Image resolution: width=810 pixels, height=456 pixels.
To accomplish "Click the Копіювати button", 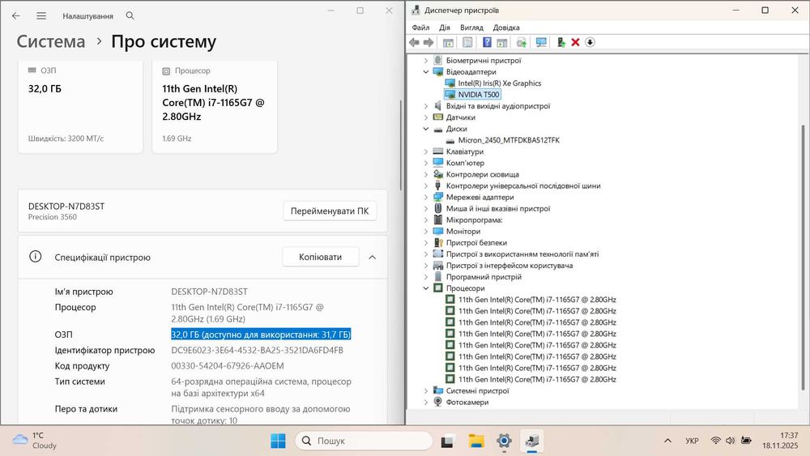I will click(x=320, y=257).
